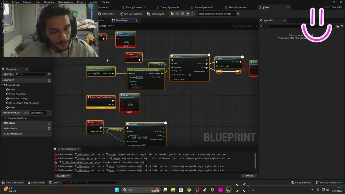The height and width of the screenshot is (194, 345).
Task: Add new macro with MAKROLAR plus icon
Action: coord(49,123)
